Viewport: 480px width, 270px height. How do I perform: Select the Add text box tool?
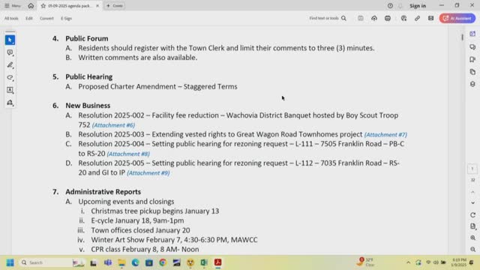tap(10, 90)
